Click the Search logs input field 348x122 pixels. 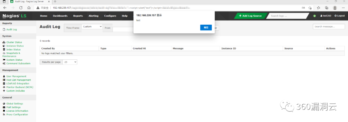pyautogui.click(x=288, y=16)
